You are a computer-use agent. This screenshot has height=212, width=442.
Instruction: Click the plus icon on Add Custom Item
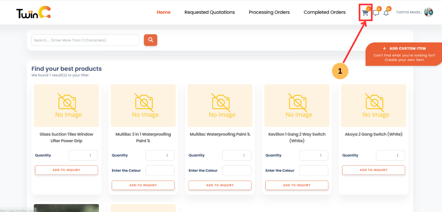click(385, 49)
